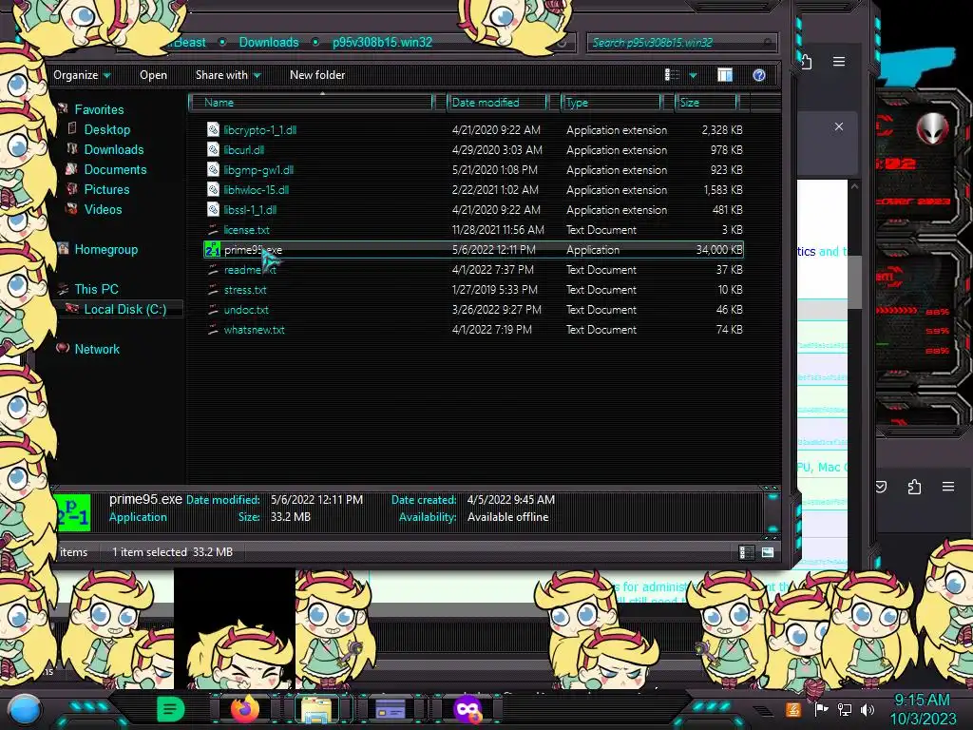Open Homegroup in the navigation pane
This screenshot has width=973, height=730.
tap(106, 250)
